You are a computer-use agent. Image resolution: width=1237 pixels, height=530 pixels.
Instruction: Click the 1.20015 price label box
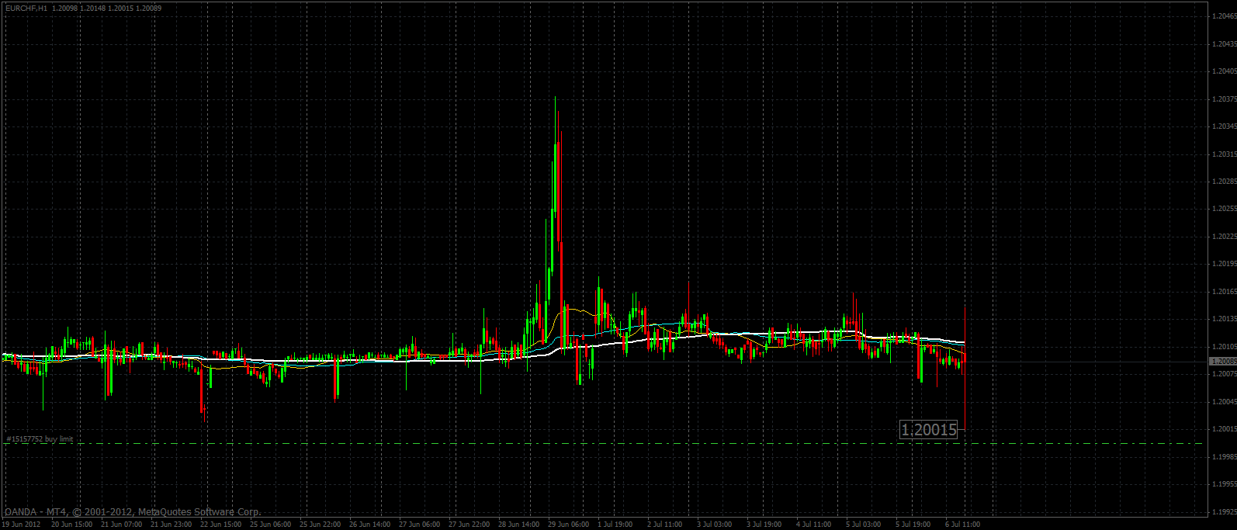pos(928,430)
